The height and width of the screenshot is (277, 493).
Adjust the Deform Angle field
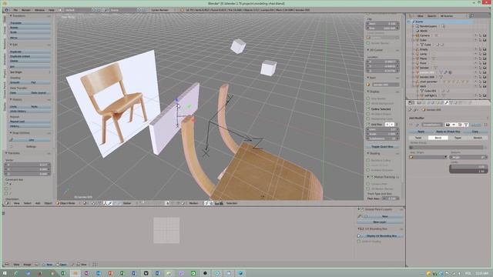tap(468, 157)
